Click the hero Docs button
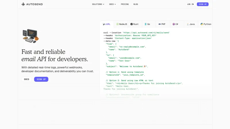 (26, 79)
